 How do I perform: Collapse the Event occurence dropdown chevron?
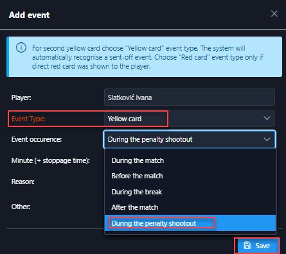pos(267,139)
